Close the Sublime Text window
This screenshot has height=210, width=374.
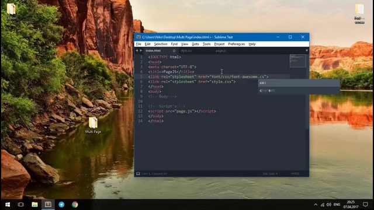point(303,37)
